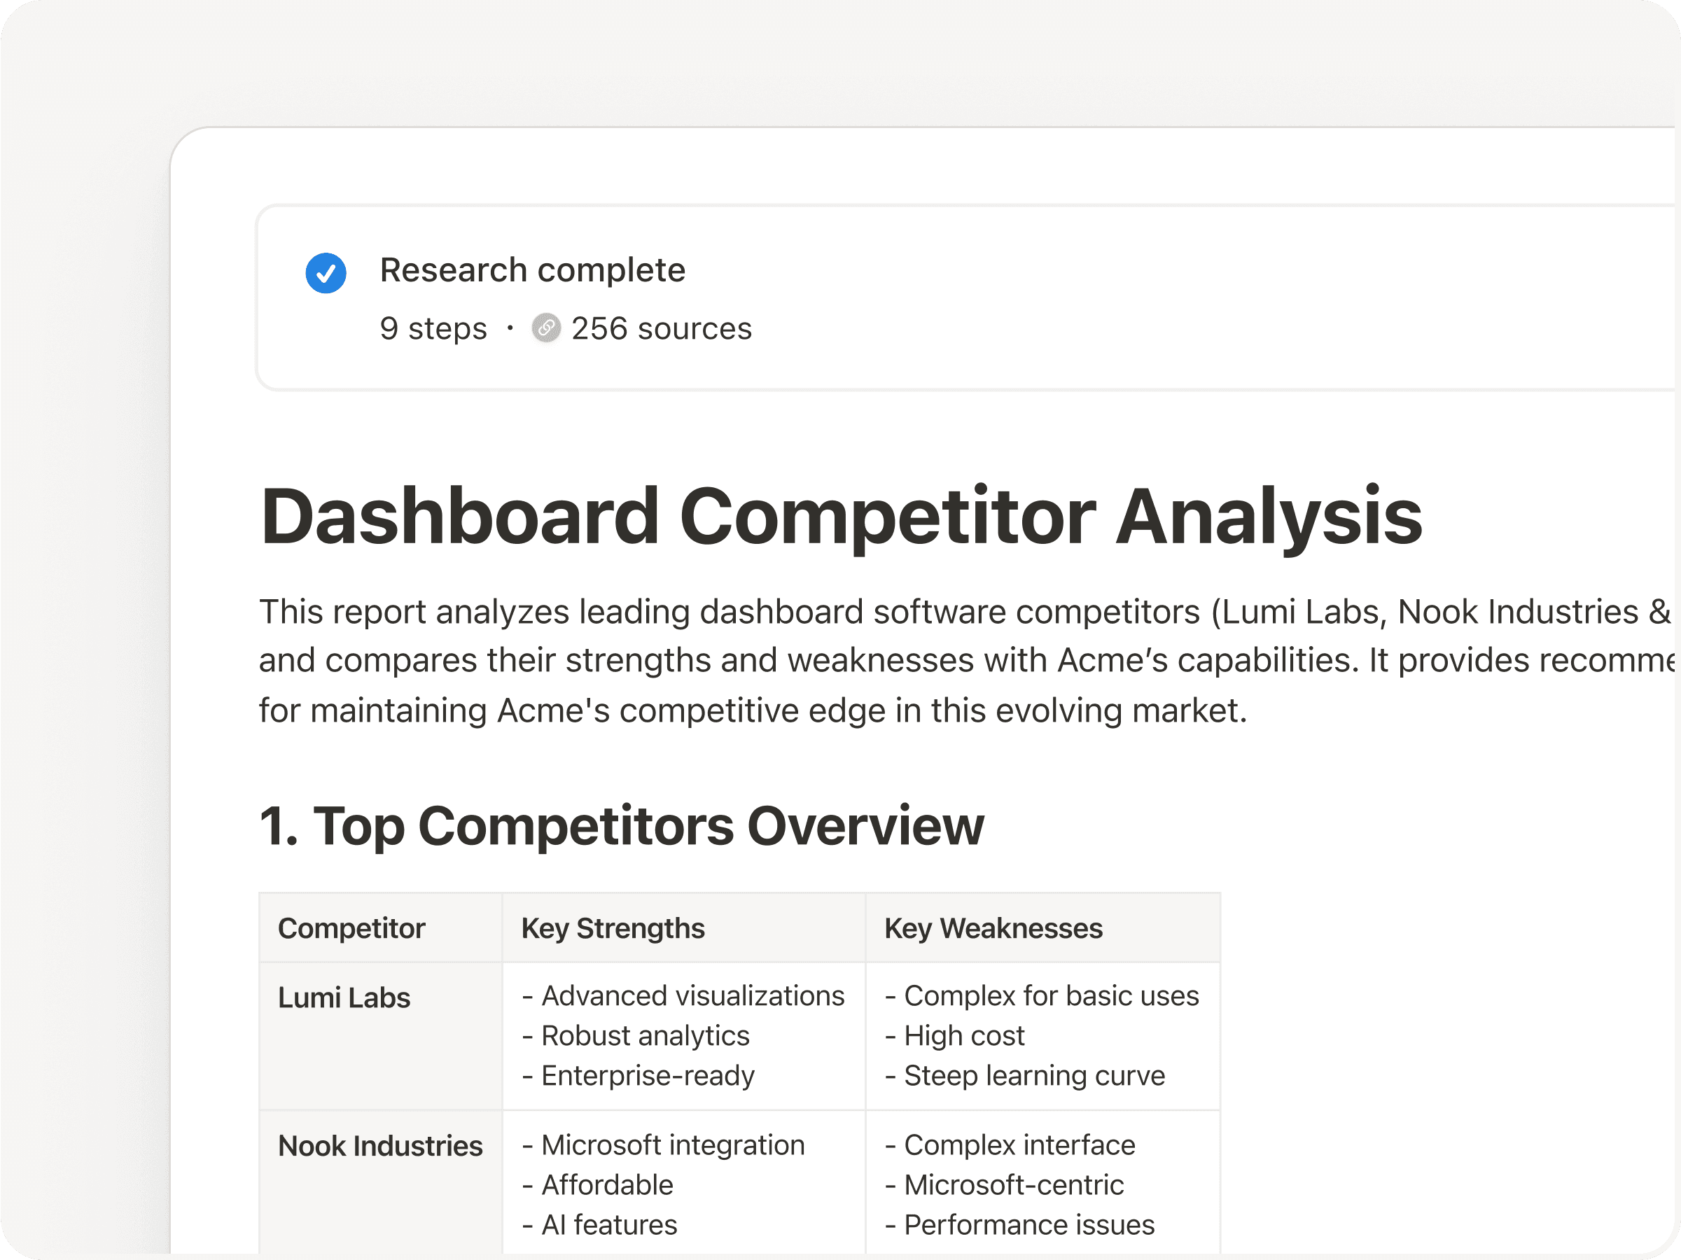Select the Lumi Labs row cell

(x=344, y=997)
